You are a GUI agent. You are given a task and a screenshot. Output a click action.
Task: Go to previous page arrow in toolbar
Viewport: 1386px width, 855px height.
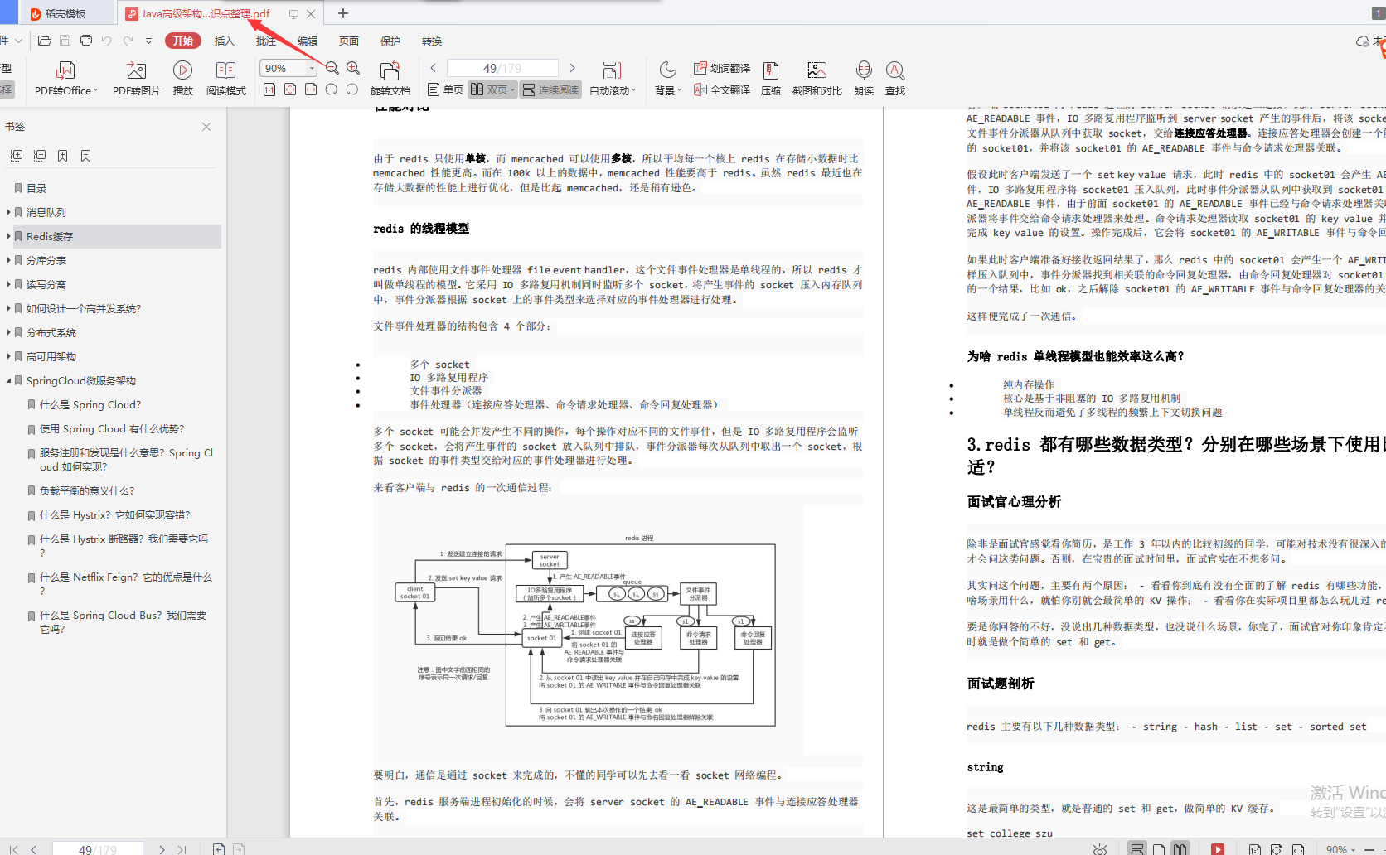[433, 68]
